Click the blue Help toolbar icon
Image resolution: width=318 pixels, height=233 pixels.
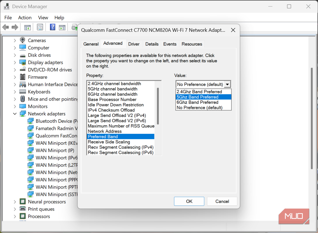(52, 27)
